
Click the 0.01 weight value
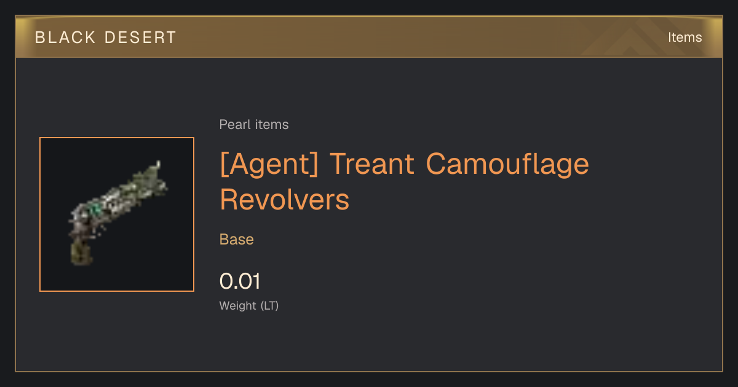pyautogui.click(x=240, y=281)
